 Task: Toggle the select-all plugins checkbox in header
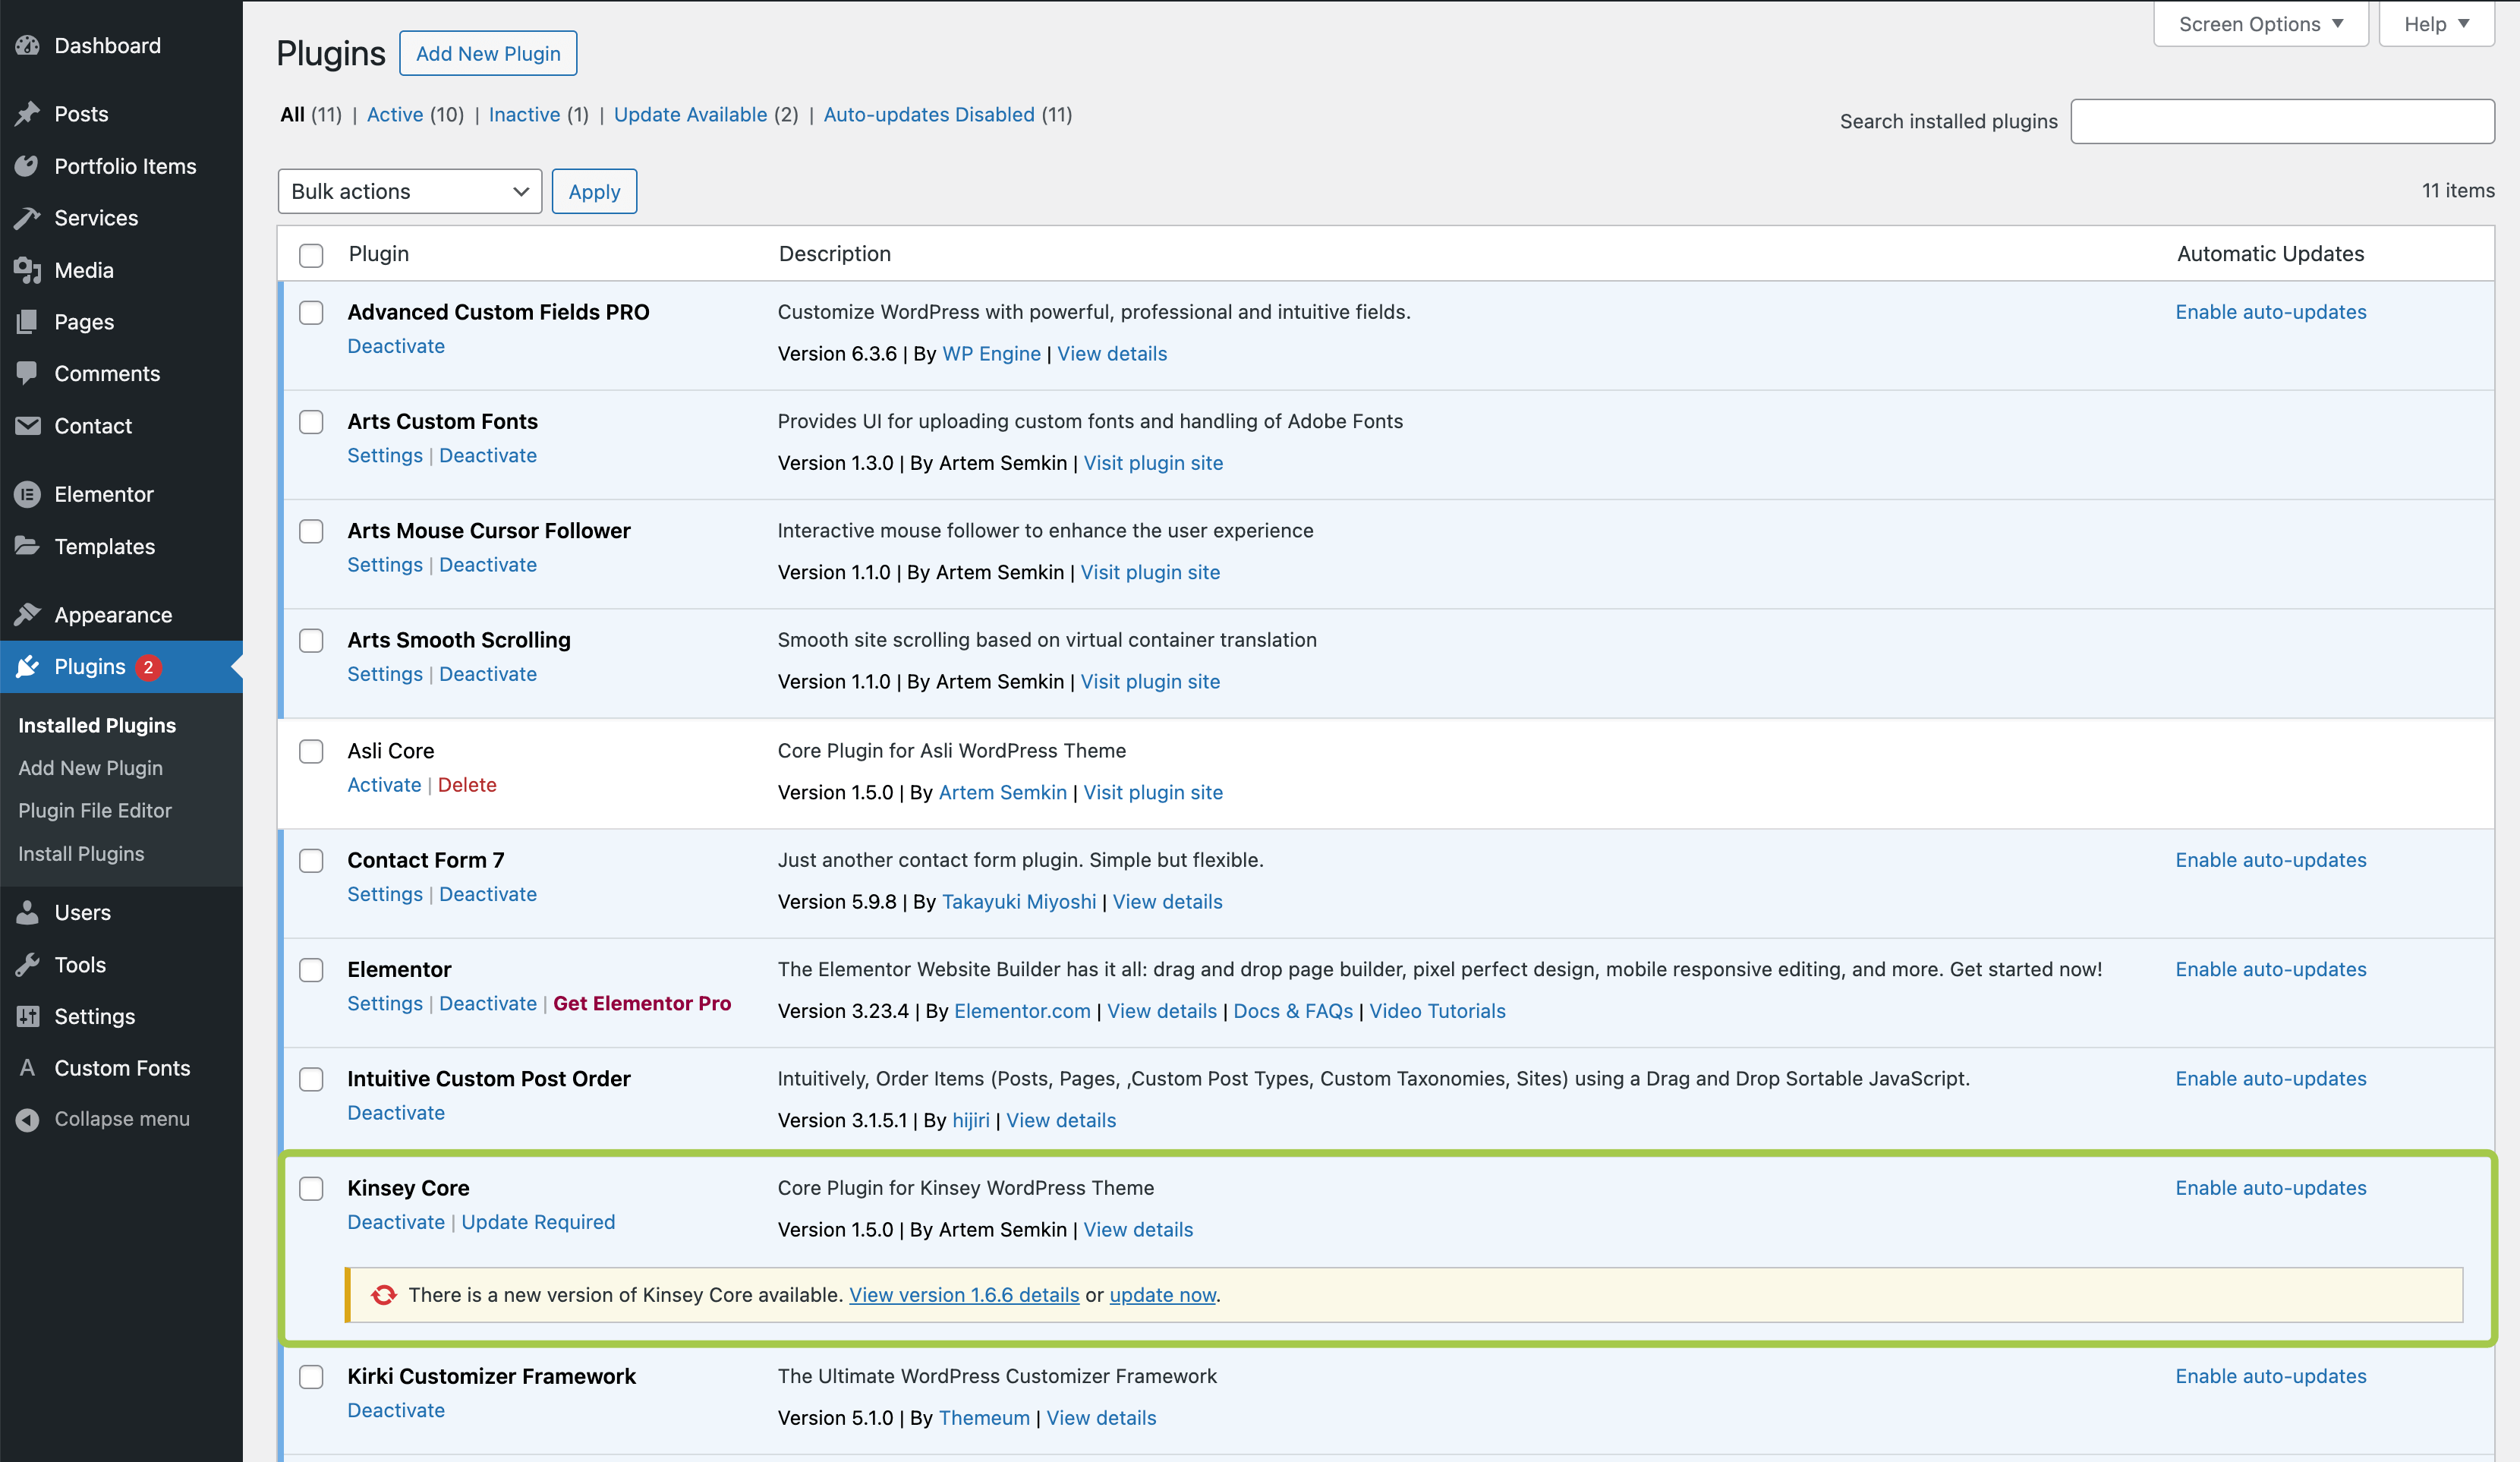311,255
